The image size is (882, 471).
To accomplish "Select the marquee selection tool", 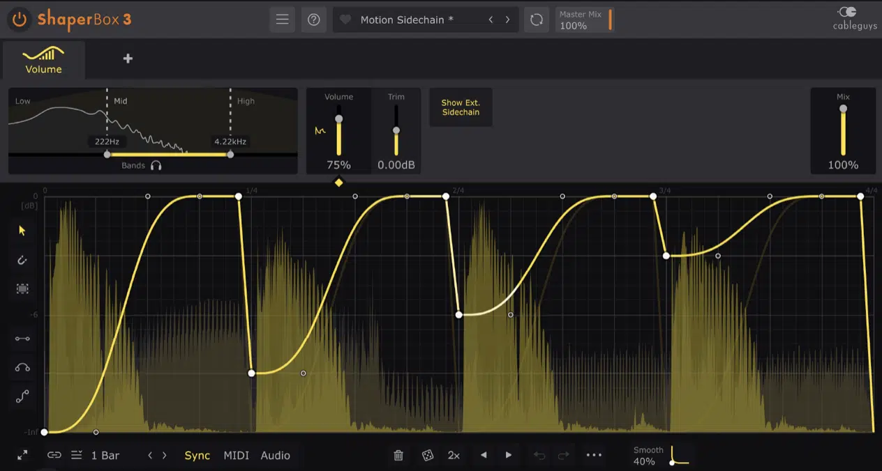I will pos(22,288).
